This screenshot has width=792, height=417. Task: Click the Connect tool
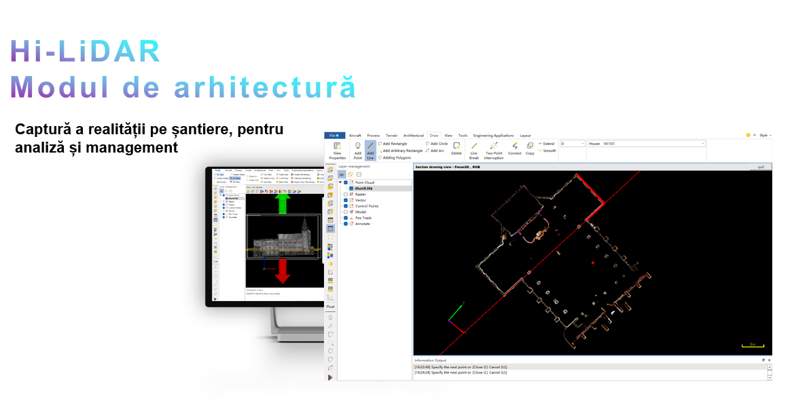pos(515,148)
